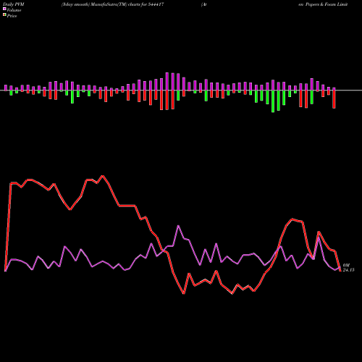Image resolution: width=362 pixels, height=362 pixels.
Task: Click the Price legend color swatch
Action: click(4, 15)
